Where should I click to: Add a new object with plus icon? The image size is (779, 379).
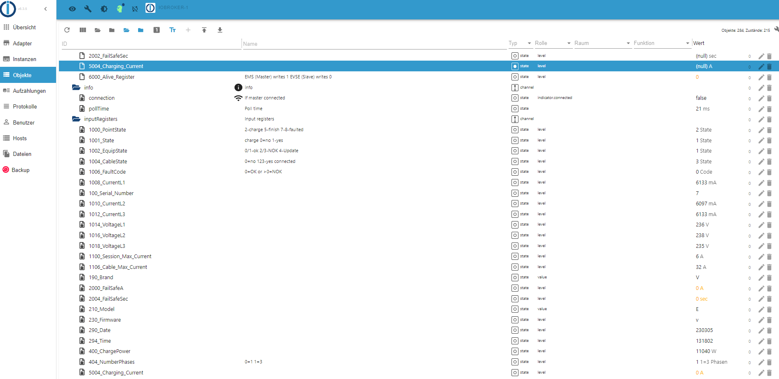point(188,30)
